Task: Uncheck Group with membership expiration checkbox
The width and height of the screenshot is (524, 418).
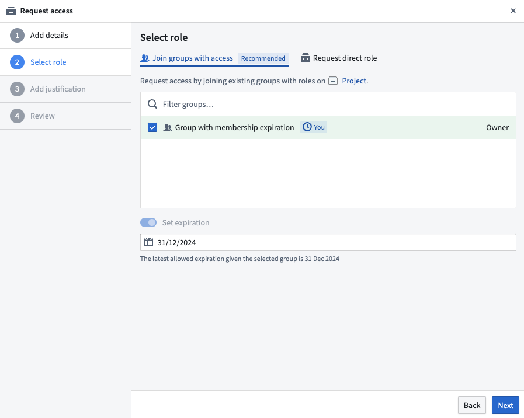Action: click(x=152, y=127)
